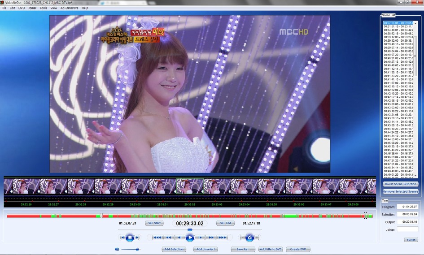The height and width of the screenshot is (255, 424).
Task: Select scene starting 00:34:40.01
Action: (x=398, y=30)
